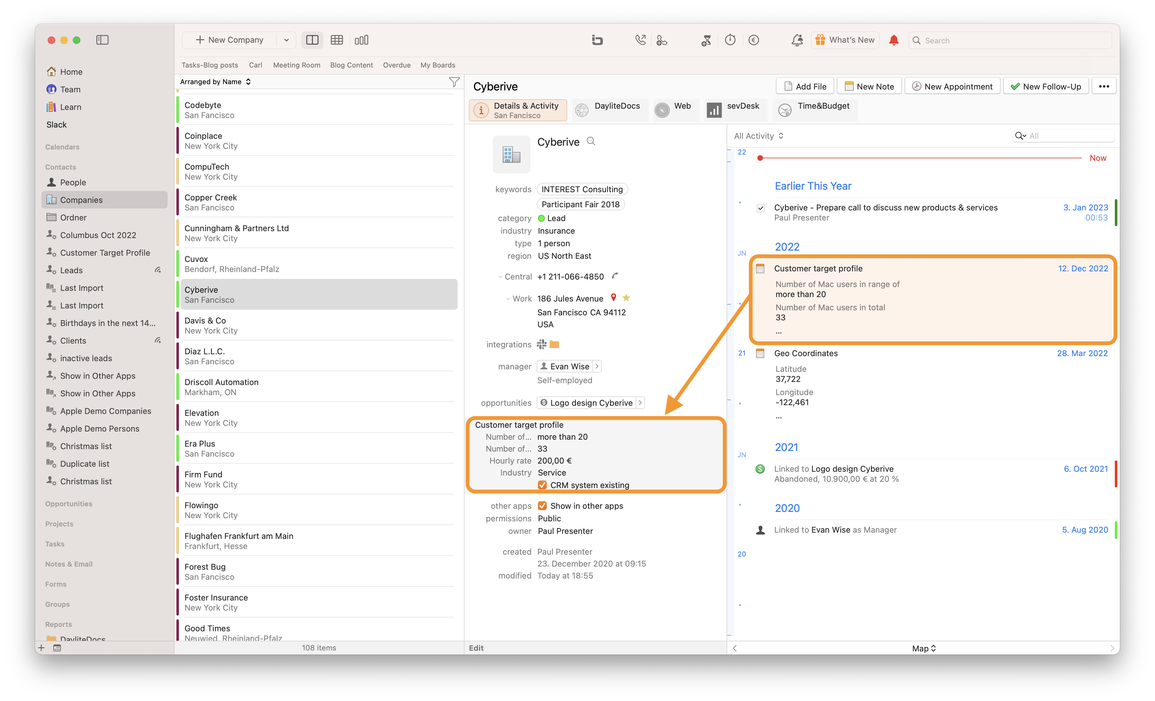Click the New Company button
The height and width of the screenshot is (701, 1155).
tap(229, 40)
